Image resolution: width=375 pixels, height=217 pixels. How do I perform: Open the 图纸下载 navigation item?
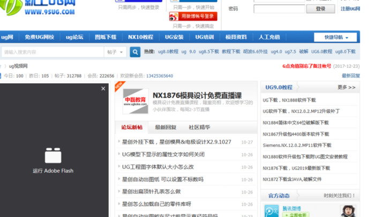coord(106,37)
